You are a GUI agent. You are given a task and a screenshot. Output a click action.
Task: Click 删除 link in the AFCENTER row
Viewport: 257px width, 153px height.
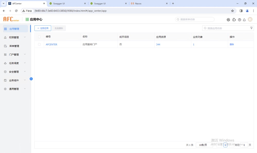point(232,44)
